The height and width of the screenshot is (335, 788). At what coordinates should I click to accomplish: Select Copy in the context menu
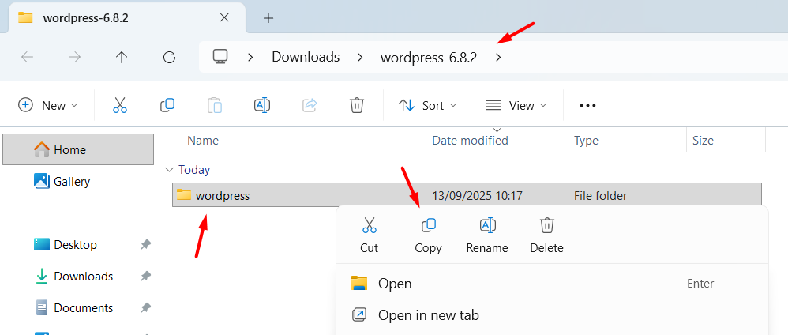click(x=428, y=235)
